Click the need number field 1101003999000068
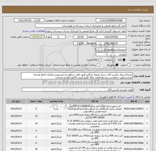The image size is (156, 151). point(111,20)
